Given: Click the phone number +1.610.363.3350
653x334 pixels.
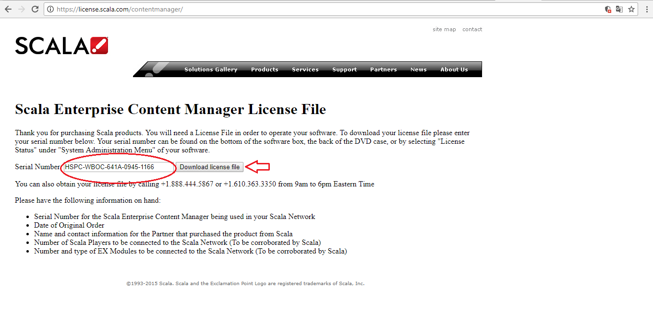Looking at the screenshot, I should pyautogui.click(x=250, y=184).
